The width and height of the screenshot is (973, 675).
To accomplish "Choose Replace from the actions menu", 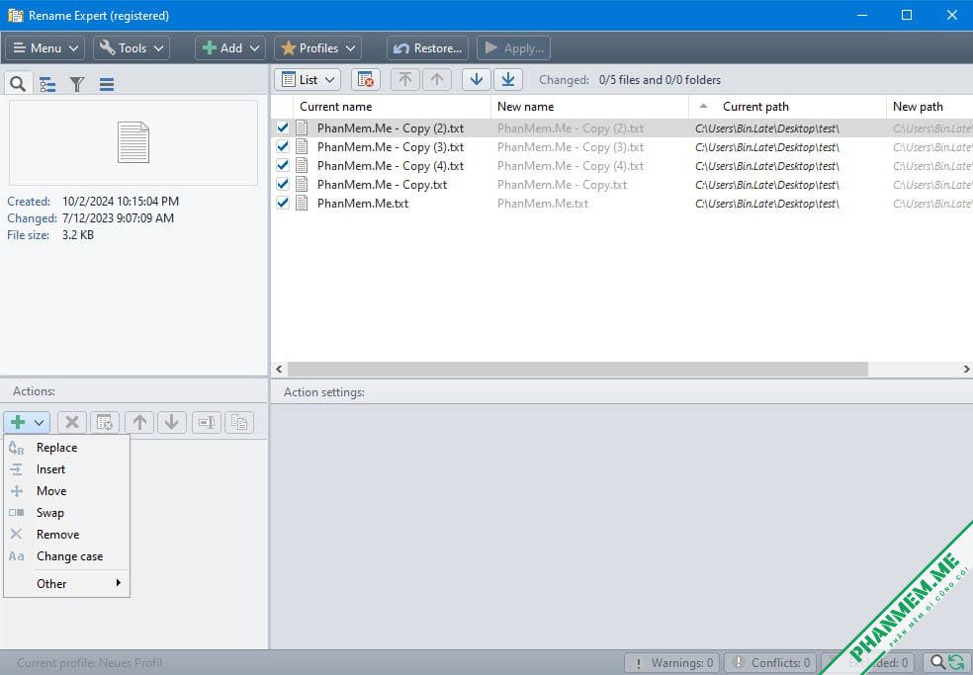I will [x=66, y=448].
